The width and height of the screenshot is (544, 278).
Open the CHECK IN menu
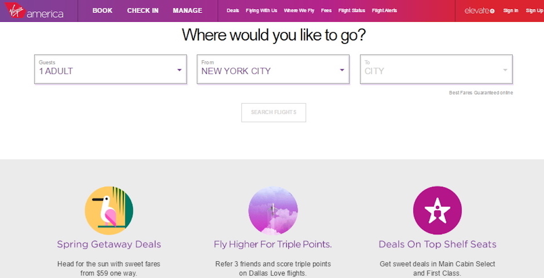tap(142, 10)
